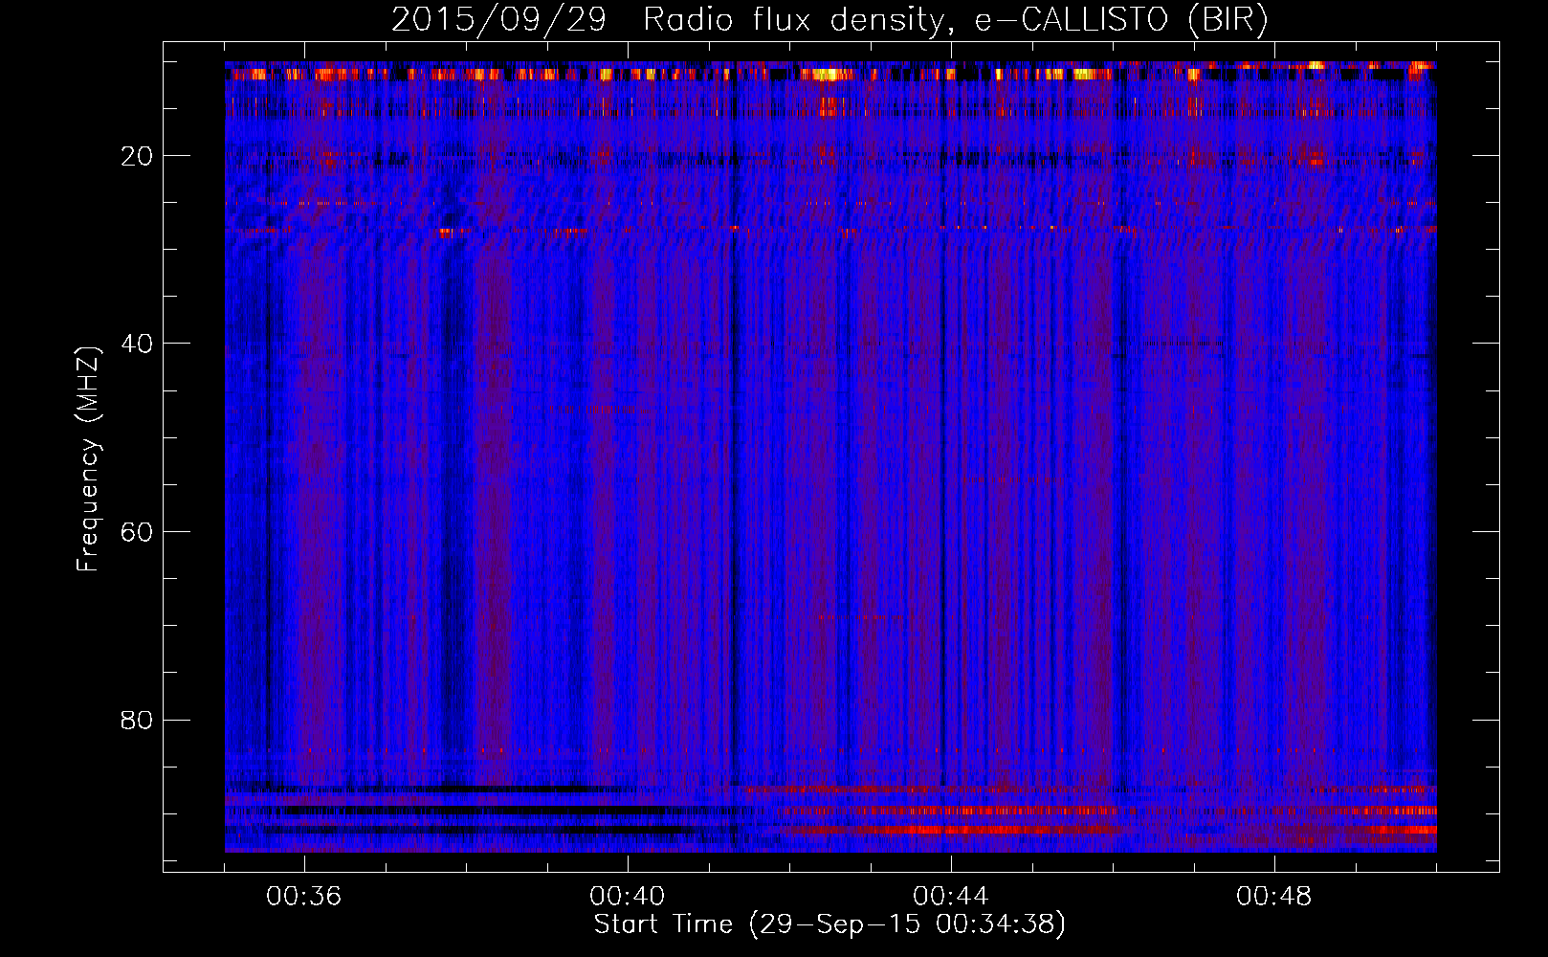Click the 00:36 time axis label
The image size is (1548, 957).
303,897
